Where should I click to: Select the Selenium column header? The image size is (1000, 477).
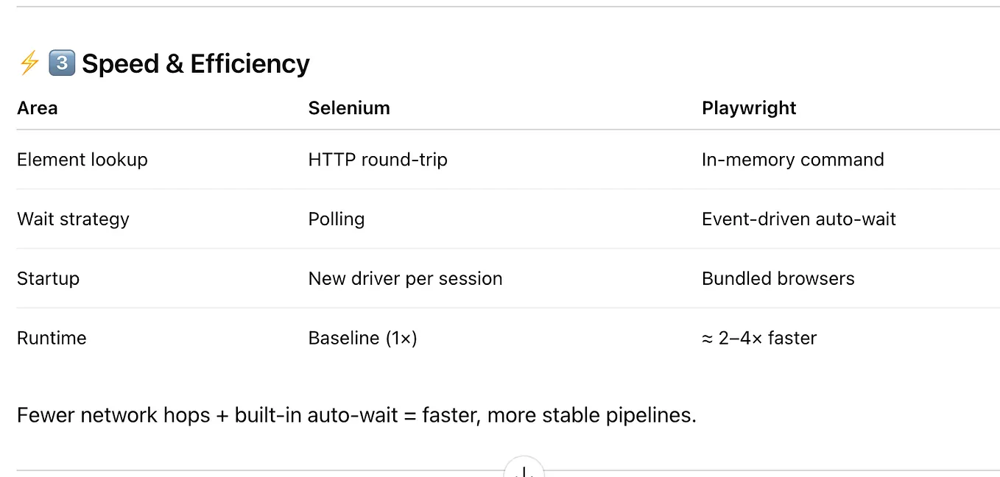pyautogui.click(x=349, y=108)
